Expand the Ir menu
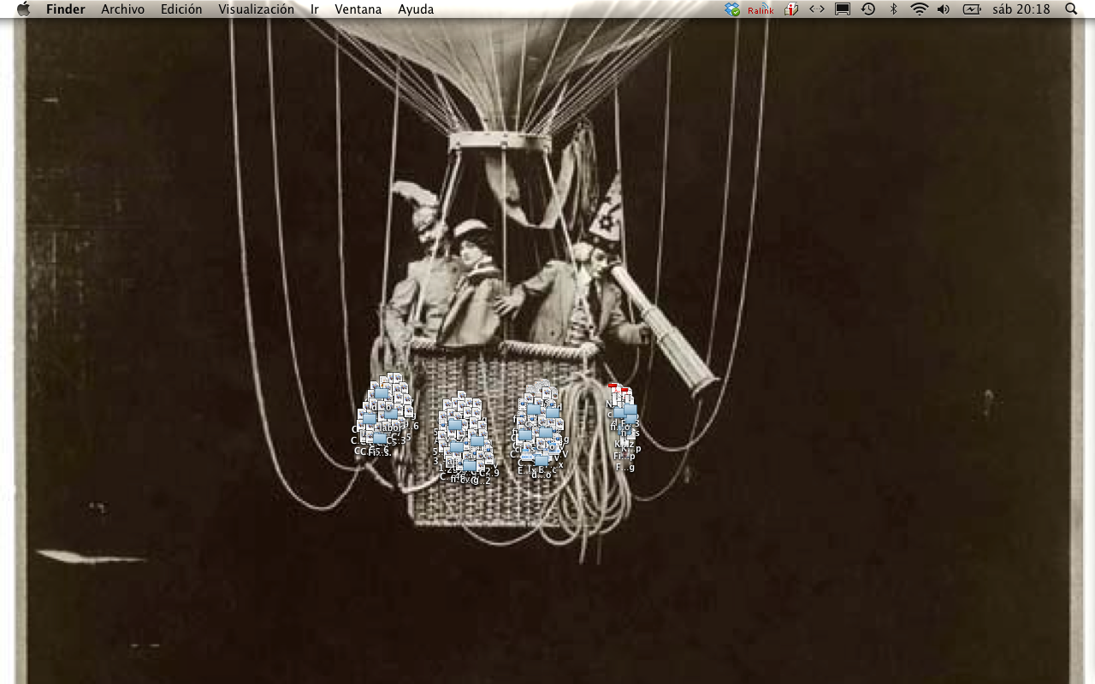Screen dimensions: 1095x684 pyautogui.click(x=315, y=9)
